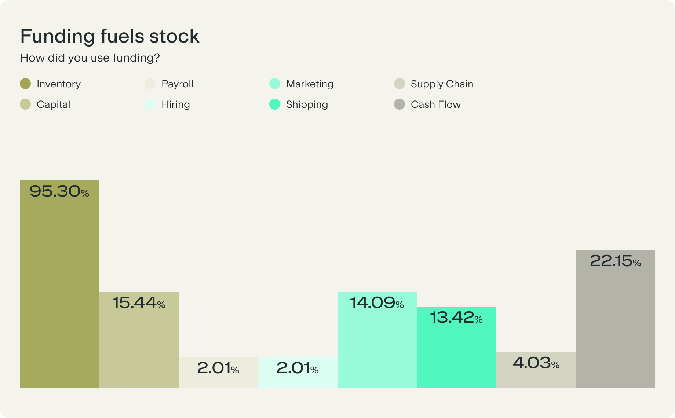The width and height of the screenshot is (675, 418).
Task: Click the Supply Chain legend label
Action: (442, 84)
